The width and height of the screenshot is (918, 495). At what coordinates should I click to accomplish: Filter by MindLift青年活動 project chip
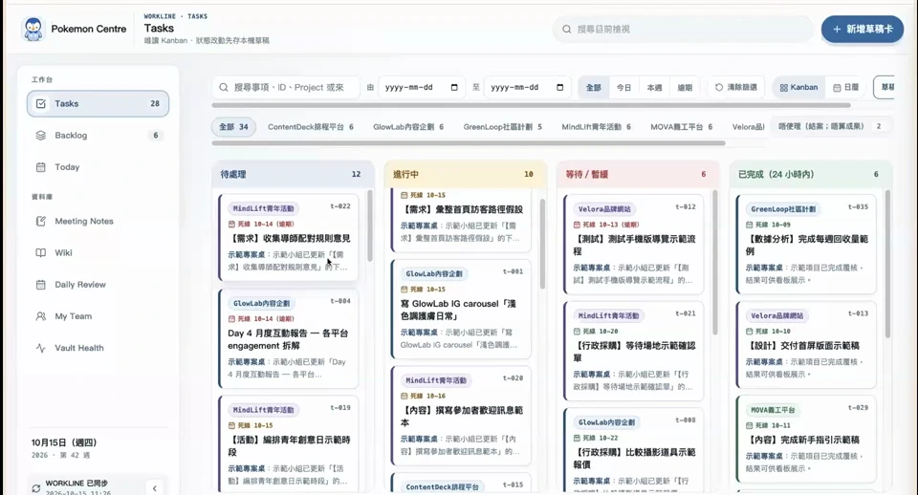click(x=597, y=126)
